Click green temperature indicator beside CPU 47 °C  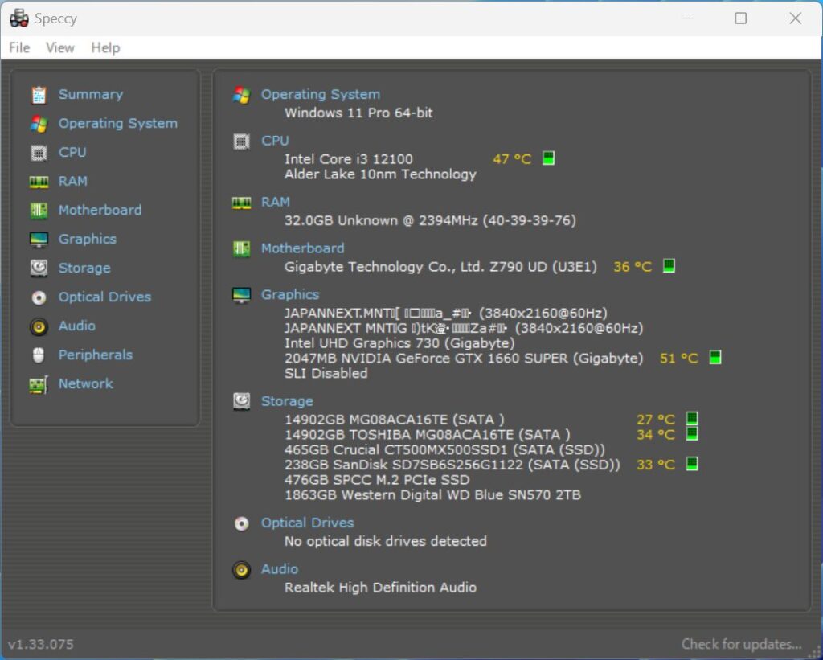click(x=548, y=158)
